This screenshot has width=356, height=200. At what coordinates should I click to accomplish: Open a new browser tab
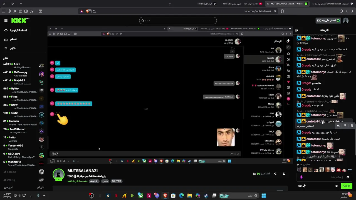click(170, 4)
